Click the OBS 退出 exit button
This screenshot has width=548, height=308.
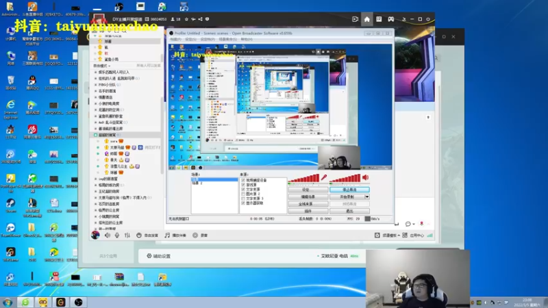tap(349, 211)
